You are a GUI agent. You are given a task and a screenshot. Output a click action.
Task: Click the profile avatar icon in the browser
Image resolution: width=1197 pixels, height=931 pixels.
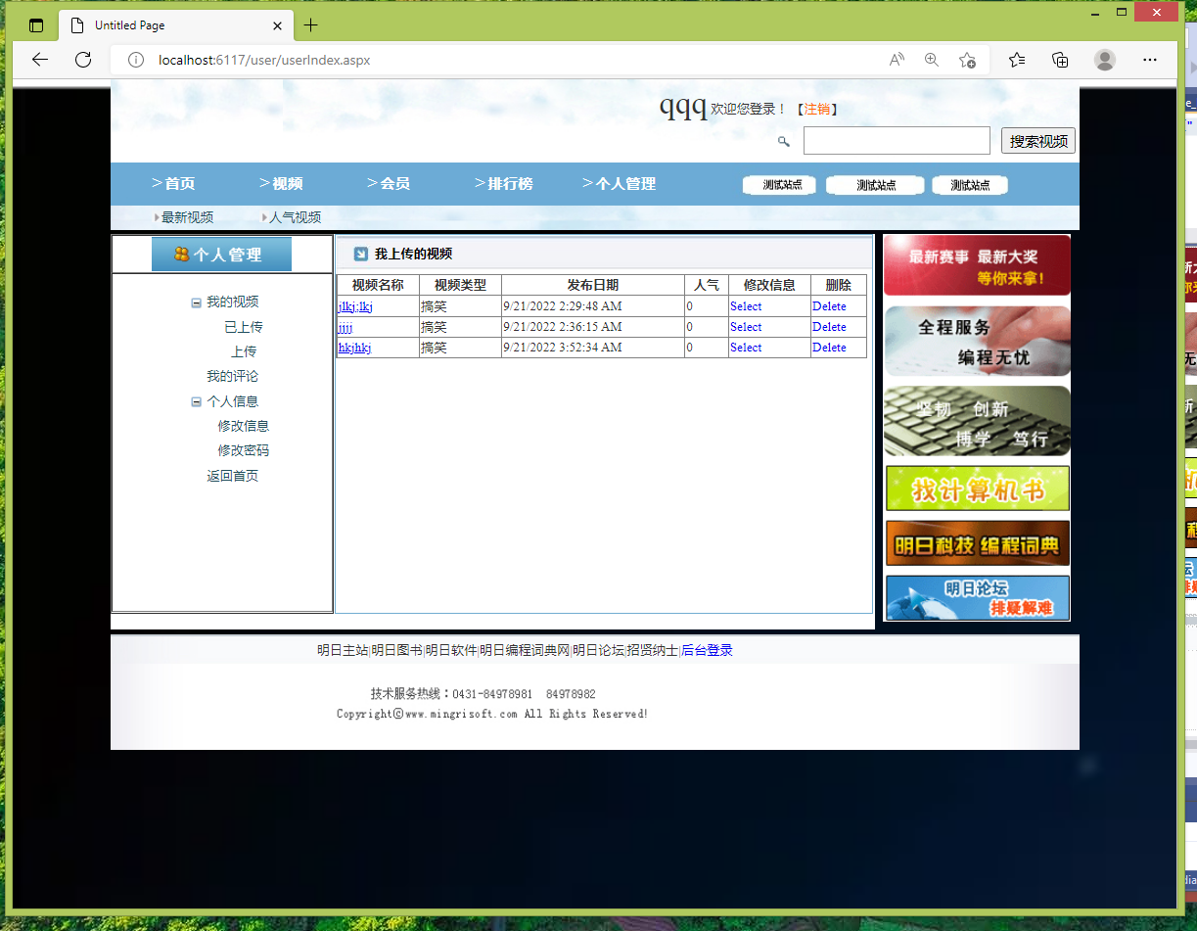pos(1104,60)
